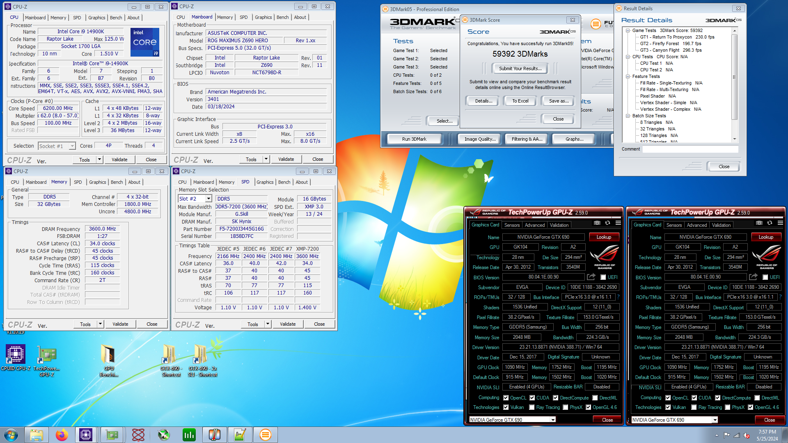Toggle PhysX checkbox in right GPU-Z
The height and width of the screenshot is (443, 788).
pyautogui.click(x=728, y=407)
